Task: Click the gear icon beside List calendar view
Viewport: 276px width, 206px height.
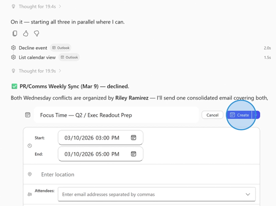Action: click(13, 57)
